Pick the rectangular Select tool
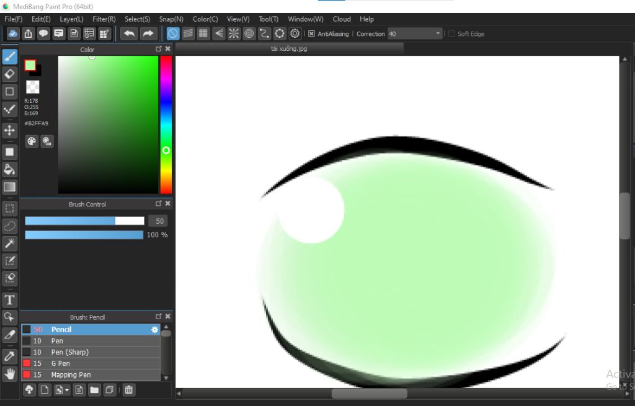This screenshot has height=406, width=635. coord(10,208)
